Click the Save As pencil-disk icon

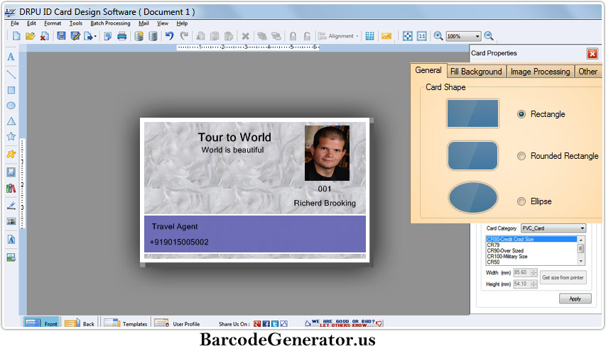(x=75, y=36)
